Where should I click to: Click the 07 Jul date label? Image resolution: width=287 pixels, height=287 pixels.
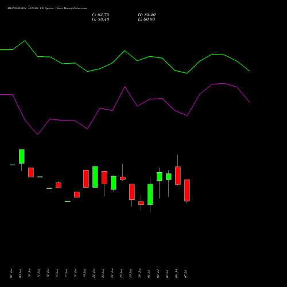click(x=185, y=273)
